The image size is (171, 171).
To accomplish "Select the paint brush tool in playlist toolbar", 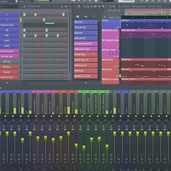I will 88,6.
